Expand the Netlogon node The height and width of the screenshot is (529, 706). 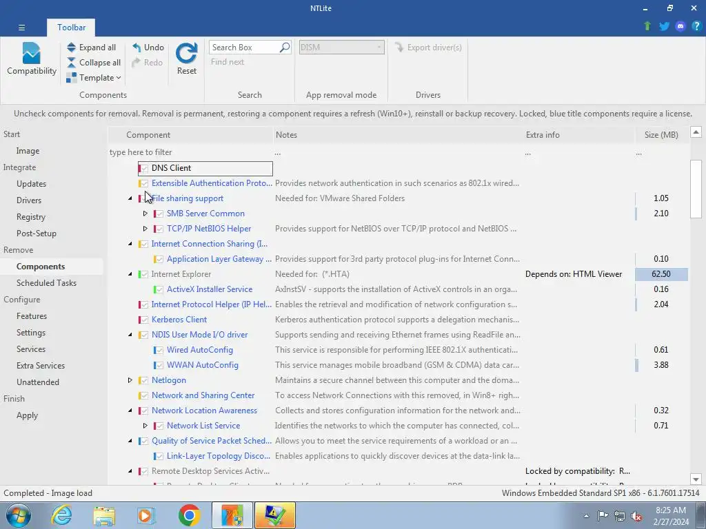pyautogui.click(x=130, y=380)
